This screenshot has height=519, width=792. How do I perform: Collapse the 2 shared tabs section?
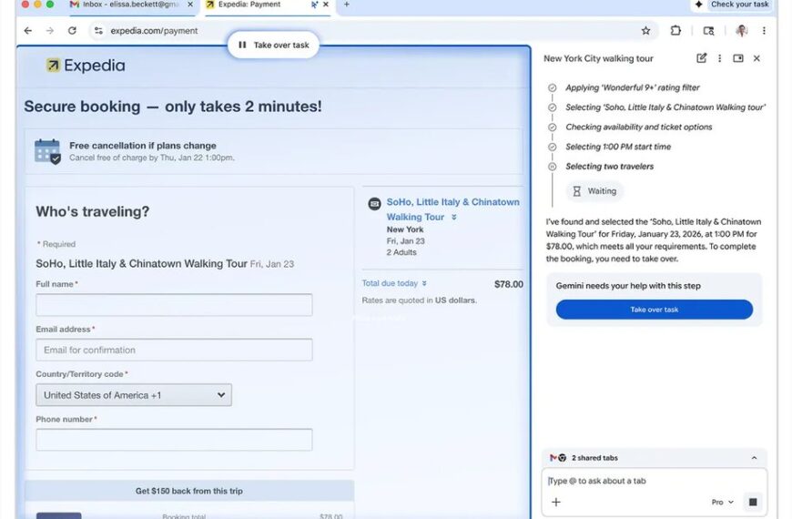coord(754,458)
